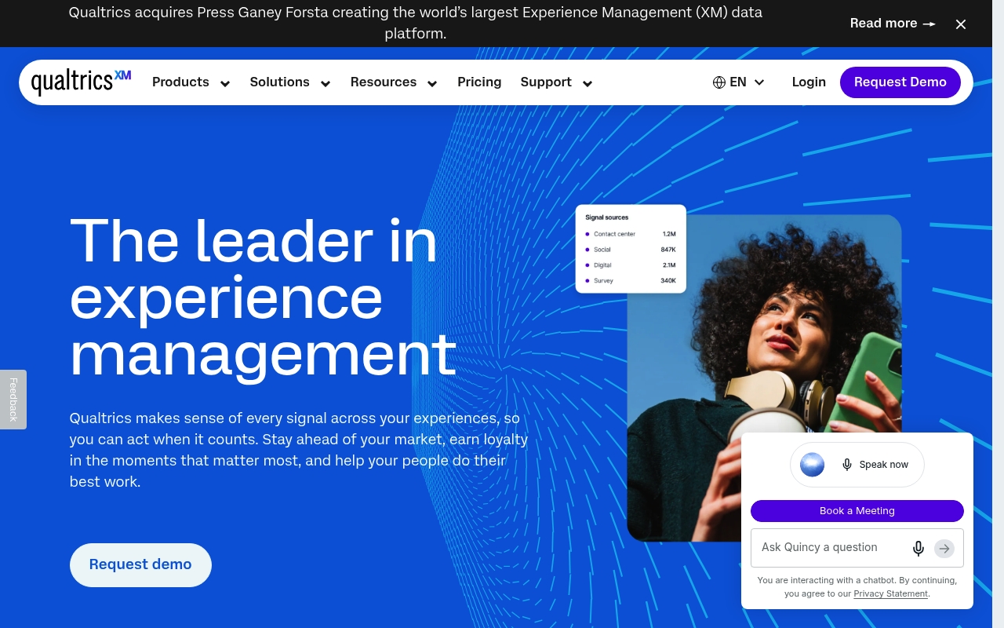Click the '847K' value in the Signal sources card
This screenshot has height=628, width=1004.
pos(668,250)
